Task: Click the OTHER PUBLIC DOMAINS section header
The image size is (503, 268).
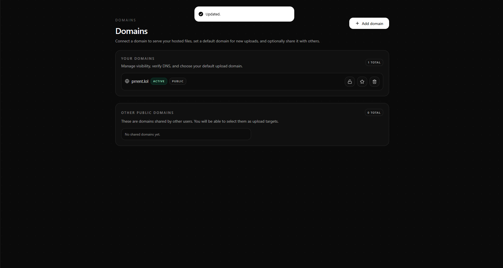Action: (147, 113)
